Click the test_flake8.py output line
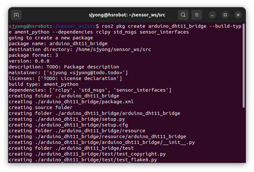This screenshot has width=254, height=172. pos(83,160)
